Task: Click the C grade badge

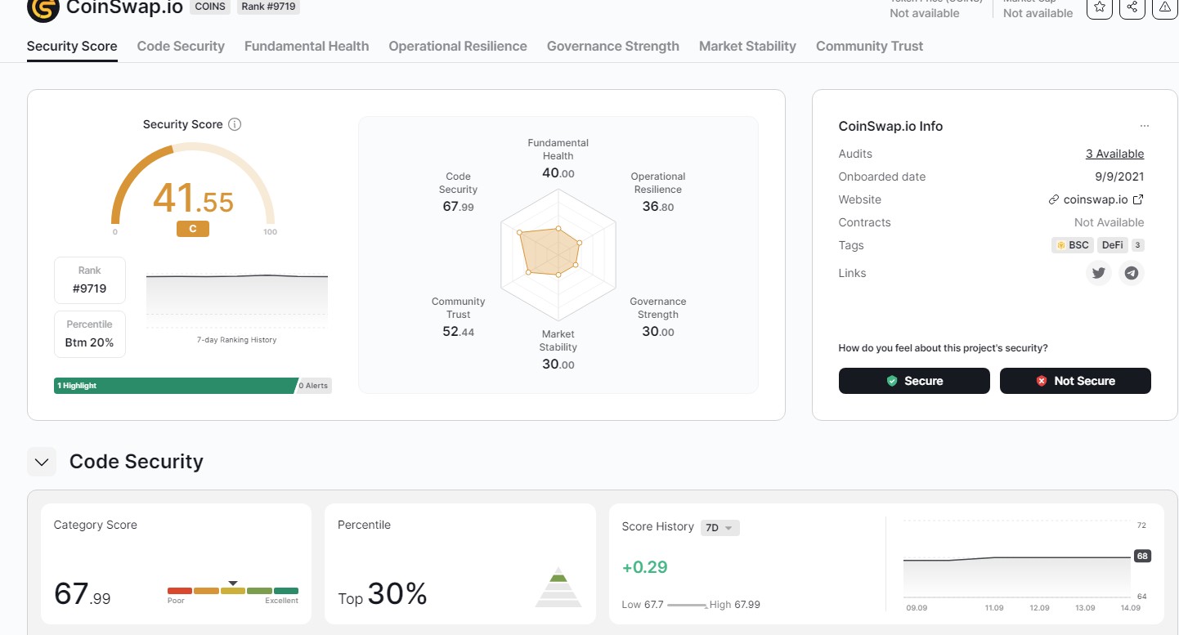Action: pos(193,229)
